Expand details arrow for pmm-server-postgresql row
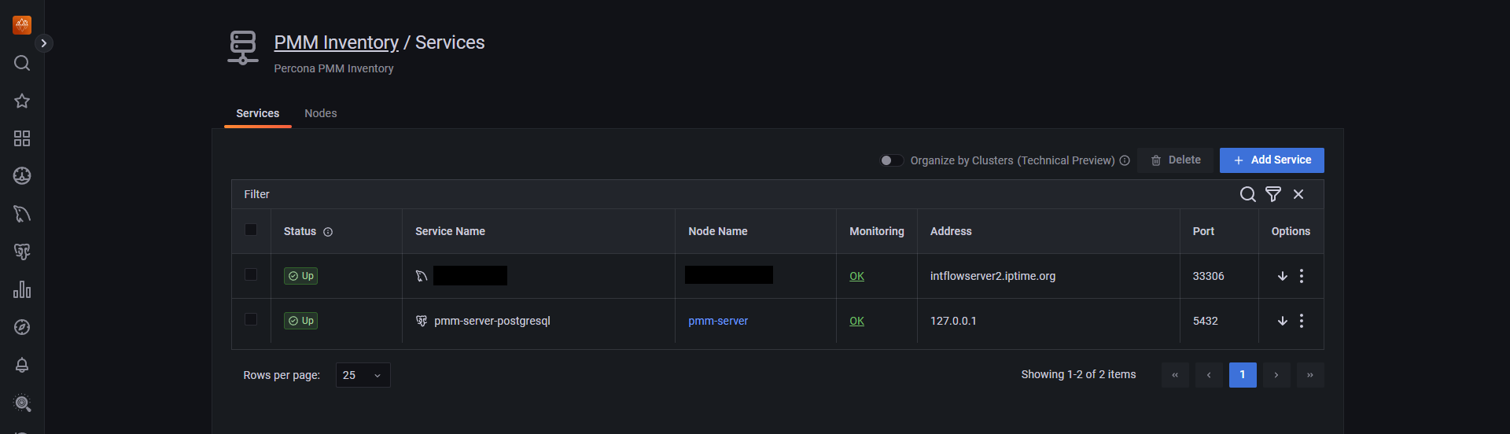1510x434 pixels. (x=1283, y=321)
